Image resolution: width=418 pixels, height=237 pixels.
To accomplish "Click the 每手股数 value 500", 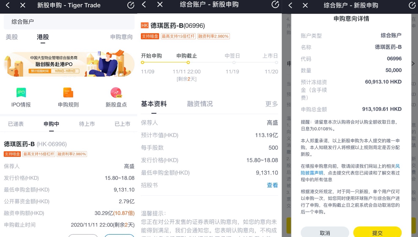I will click(273, 148).
